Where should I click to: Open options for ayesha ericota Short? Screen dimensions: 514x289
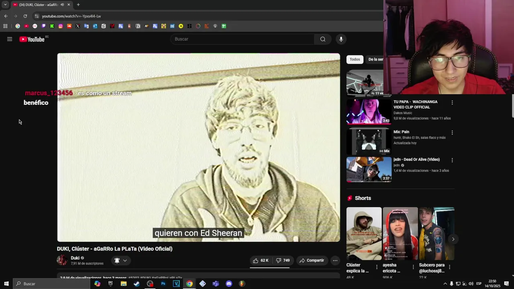point(413,267)
